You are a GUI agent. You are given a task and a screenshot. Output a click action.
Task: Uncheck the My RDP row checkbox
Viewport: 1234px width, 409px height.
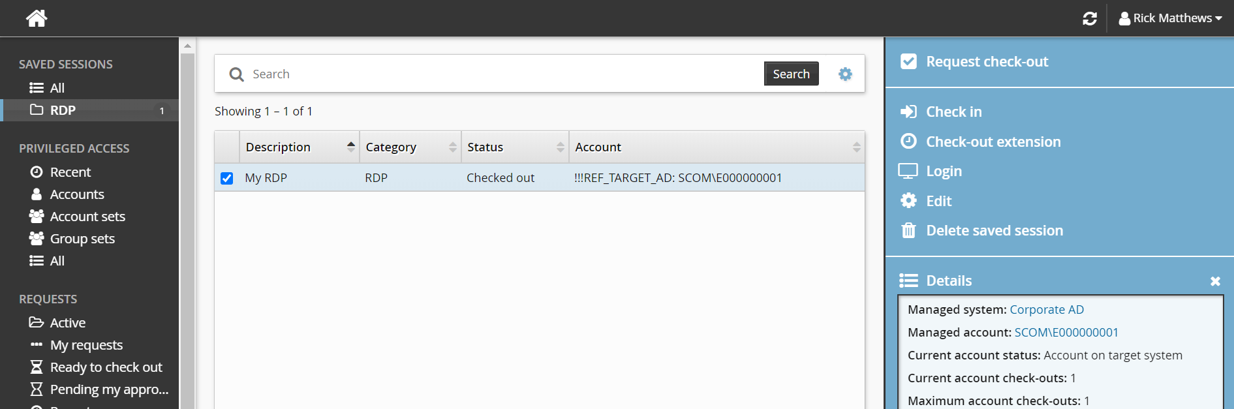pyautogui.click(x=227, y=178)
